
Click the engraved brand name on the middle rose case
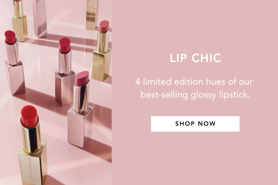tap(69, 90)
